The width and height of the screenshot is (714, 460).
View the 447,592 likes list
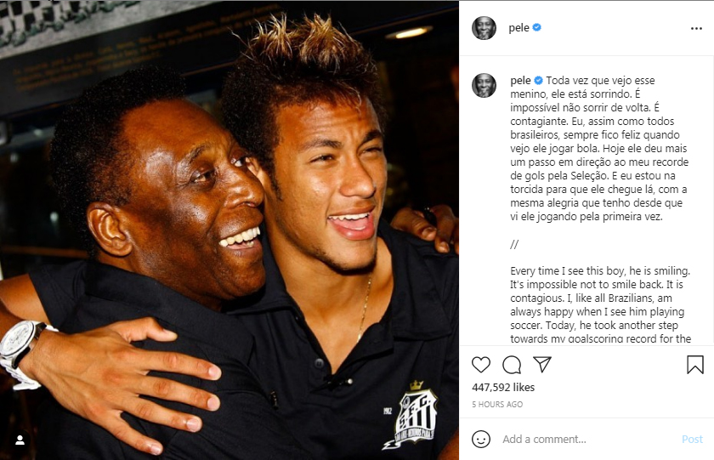(x=503, y=387)
